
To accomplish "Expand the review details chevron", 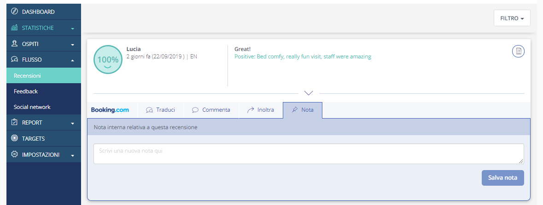I will click(309, 93).
